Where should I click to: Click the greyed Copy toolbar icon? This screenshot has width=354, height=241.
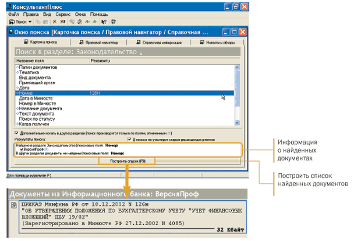pyautogui.click(x=38, y=22)
